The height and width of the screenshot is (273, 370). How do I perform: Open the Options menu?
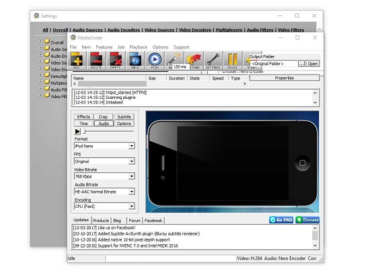[160, 47]
